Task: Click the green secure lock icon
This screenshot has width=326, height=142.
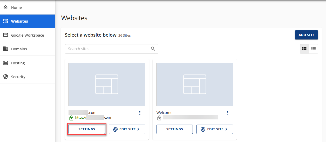Action: point(71,118)
